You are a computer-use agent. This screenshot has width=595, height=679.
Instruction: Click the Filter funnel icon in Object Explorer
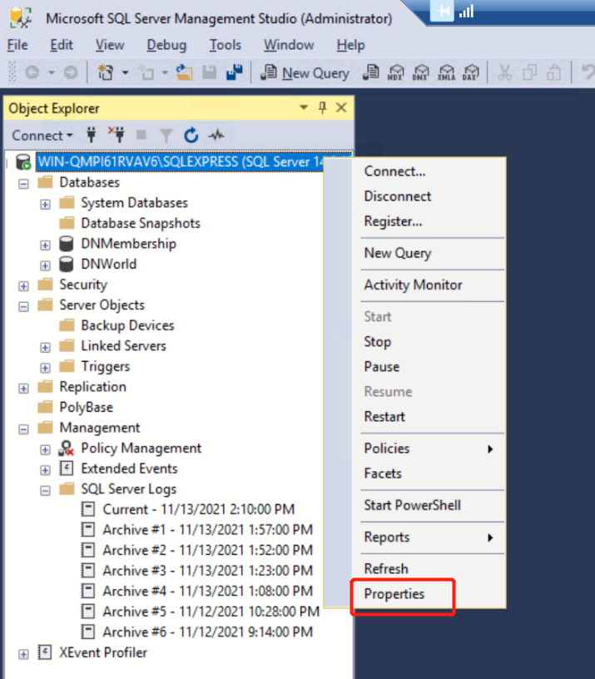coord(166,136)
